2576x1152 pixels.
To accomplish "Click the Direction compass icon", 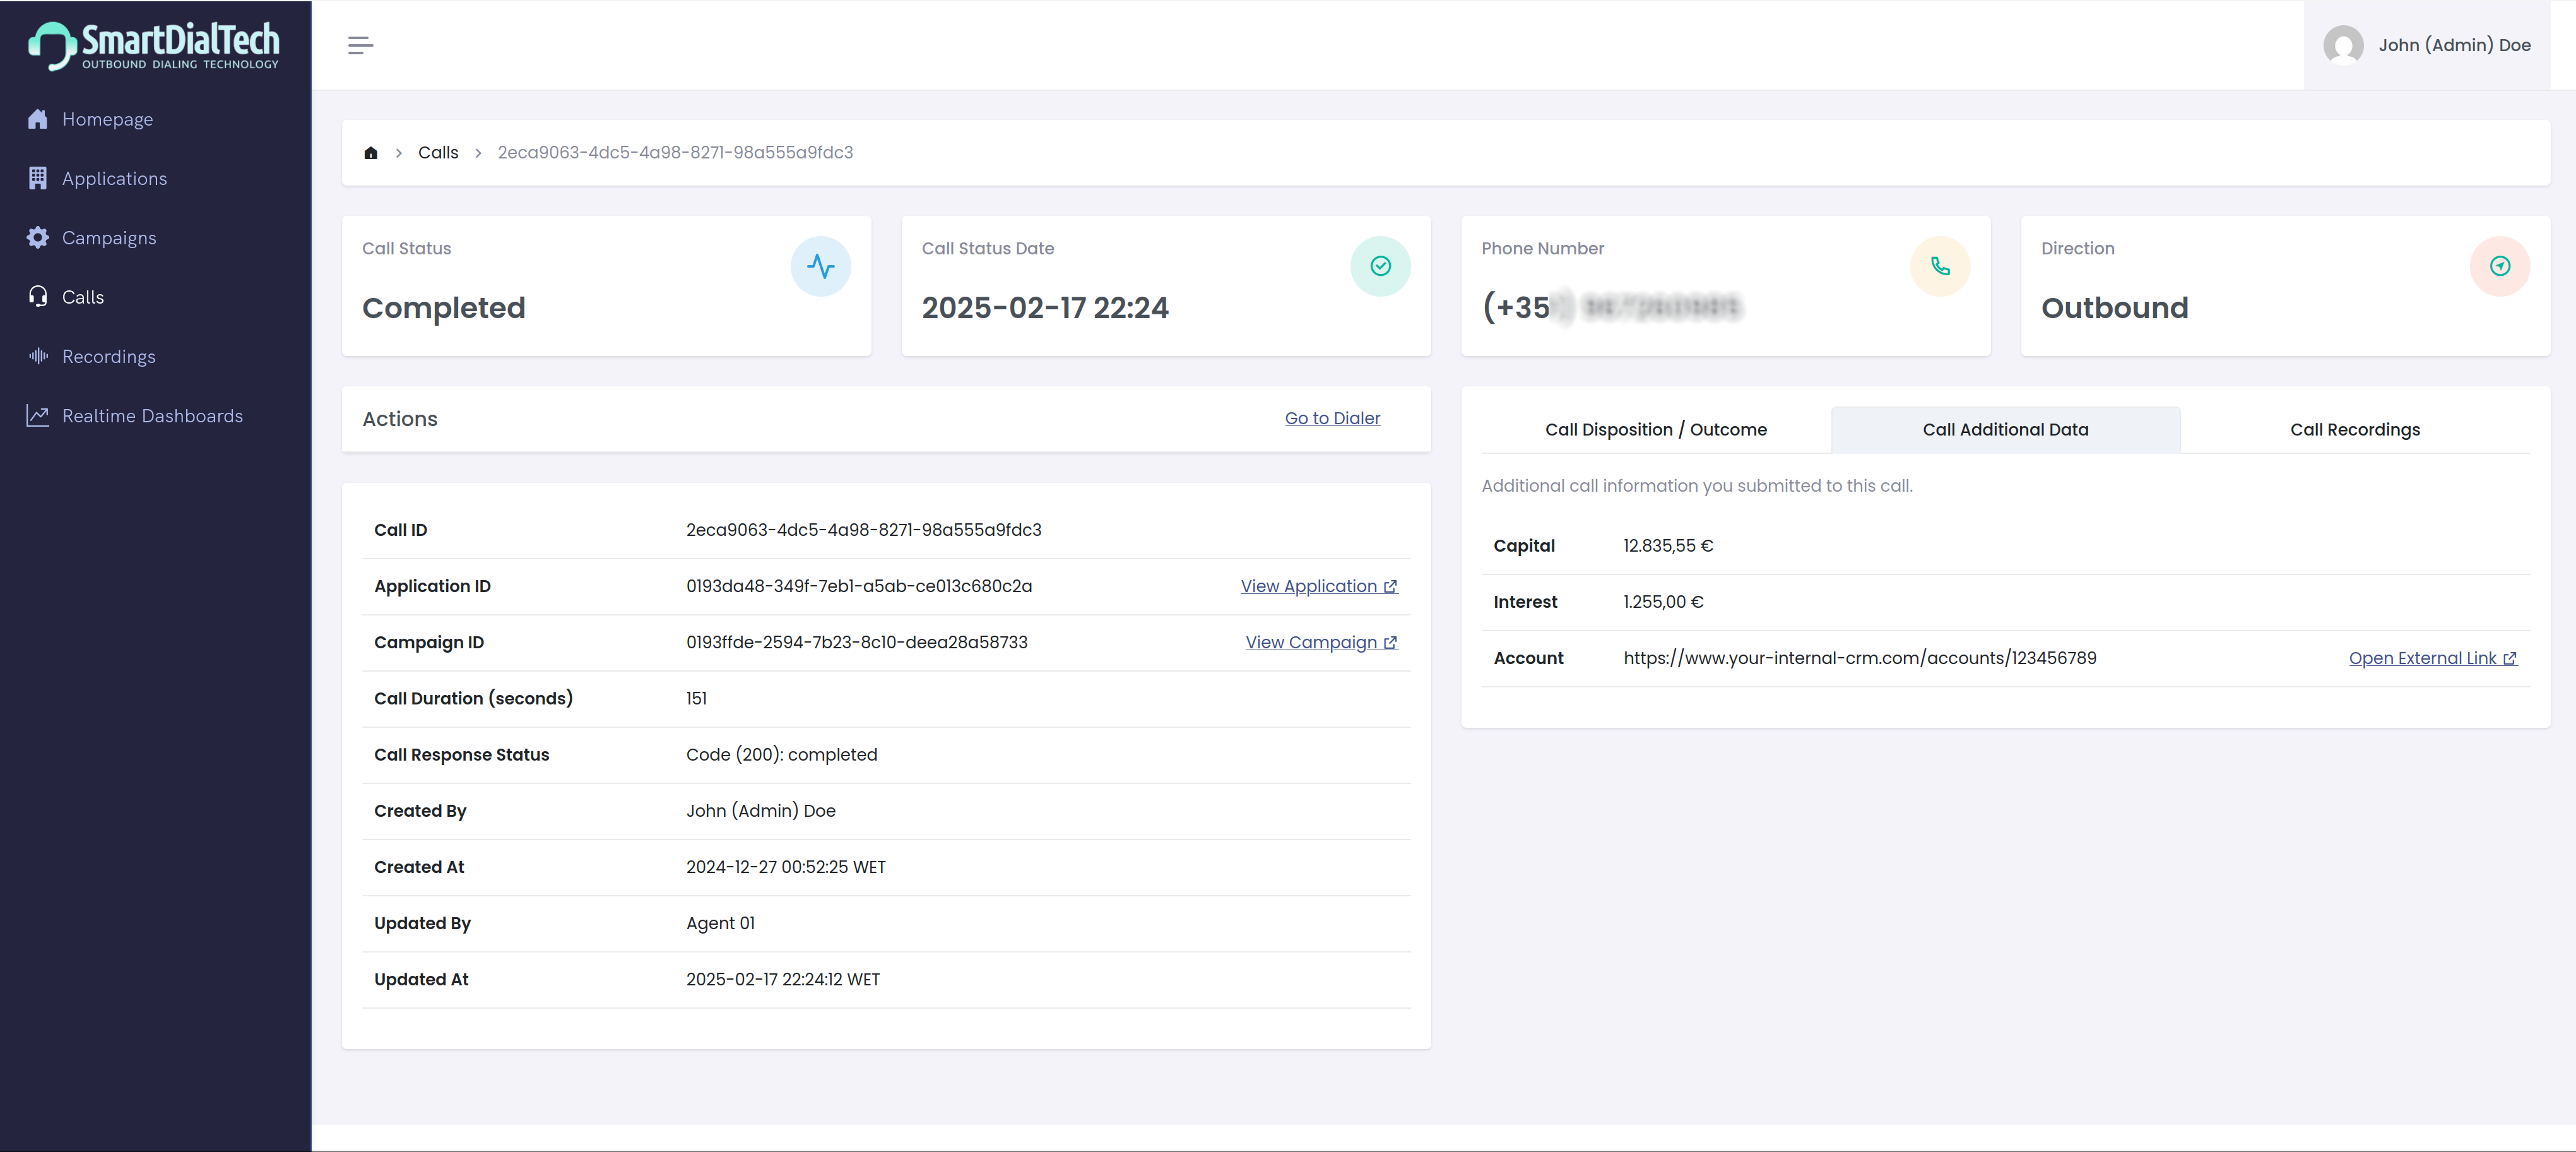I will tap(2500, 266).
